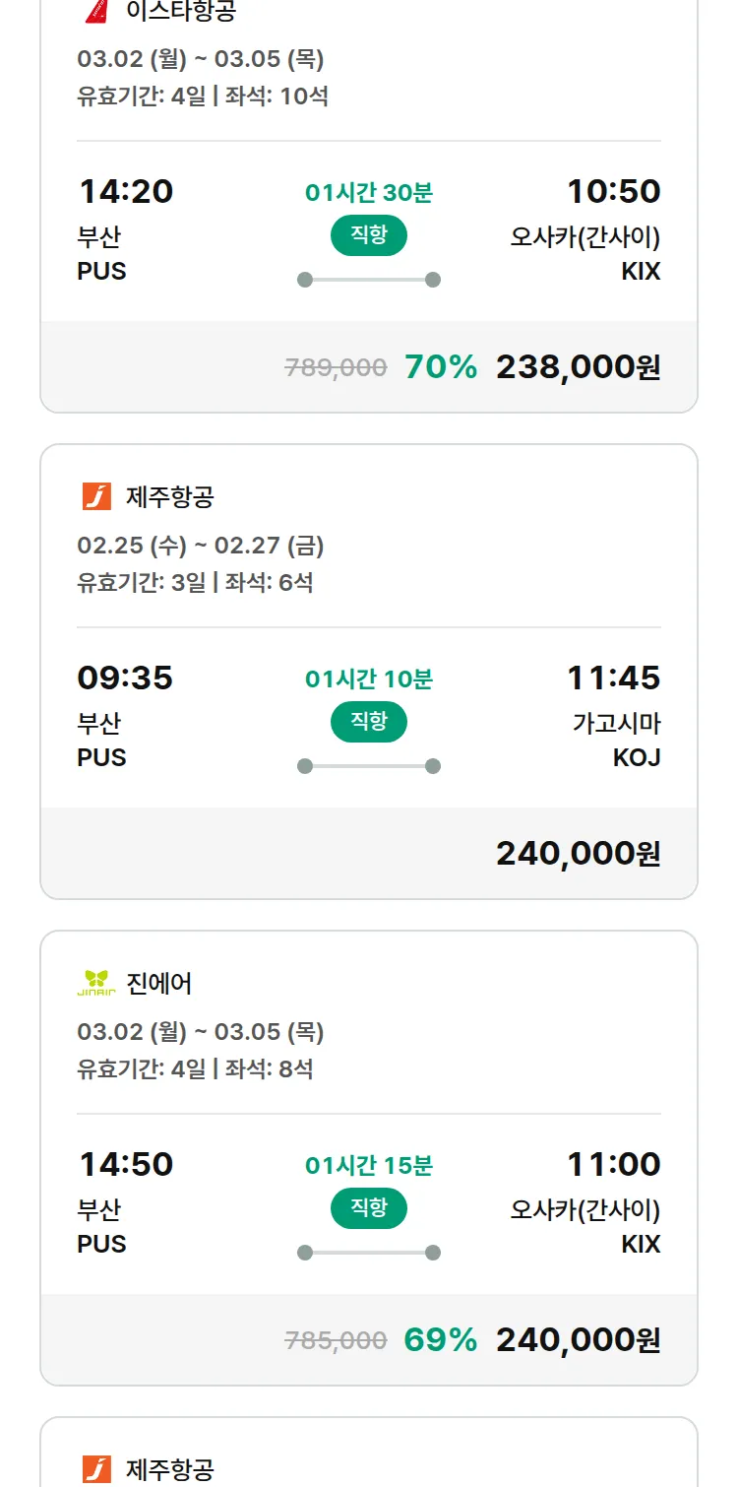
Task: Click the 11:00 Osaka Kansai arrival time
Action: click(x=613, y=1164)
